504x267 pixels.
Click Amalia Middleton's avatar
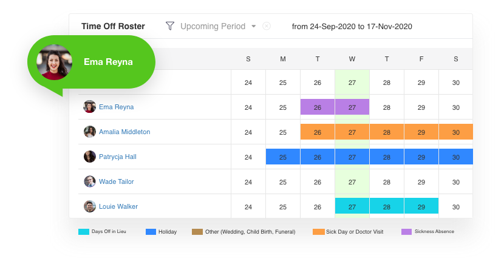(x=90, y=132)
